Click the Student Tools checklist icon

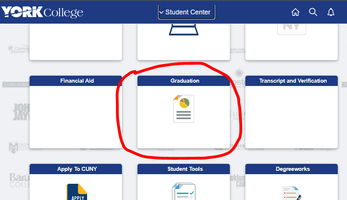point(184,191)
